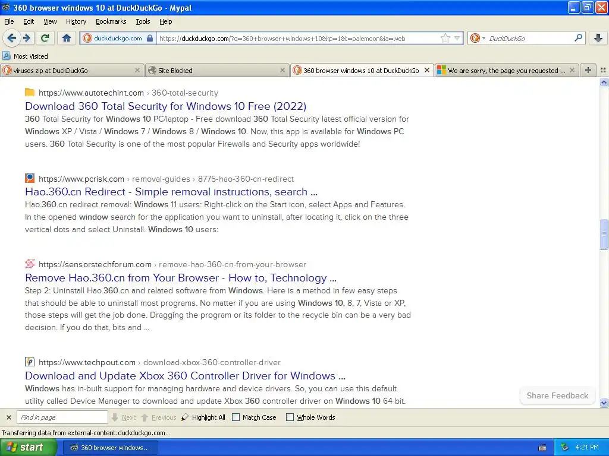The height and width of the screenshot is (456, 609).
Task: Reload the current page
Action: pyautogui.click(x=45, y=38)
